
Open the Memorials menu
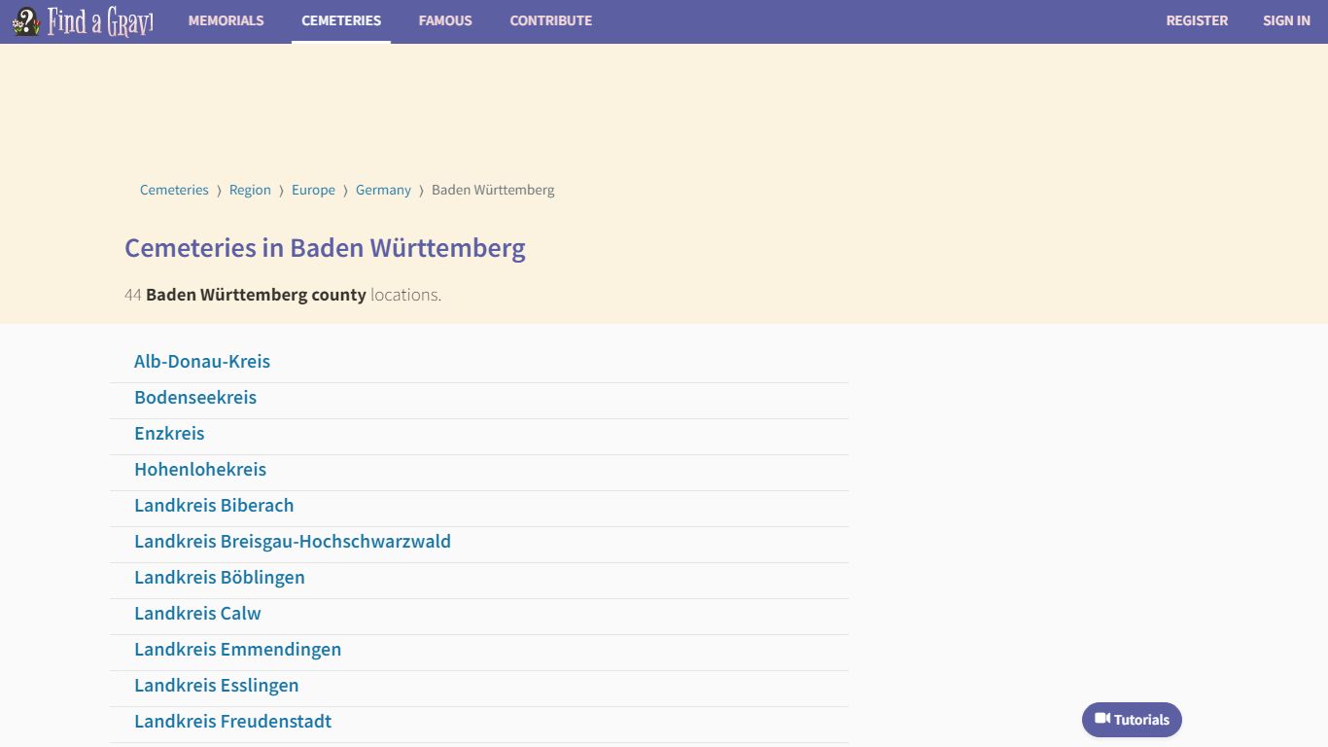pyautogui.click(x=226, y=20)
